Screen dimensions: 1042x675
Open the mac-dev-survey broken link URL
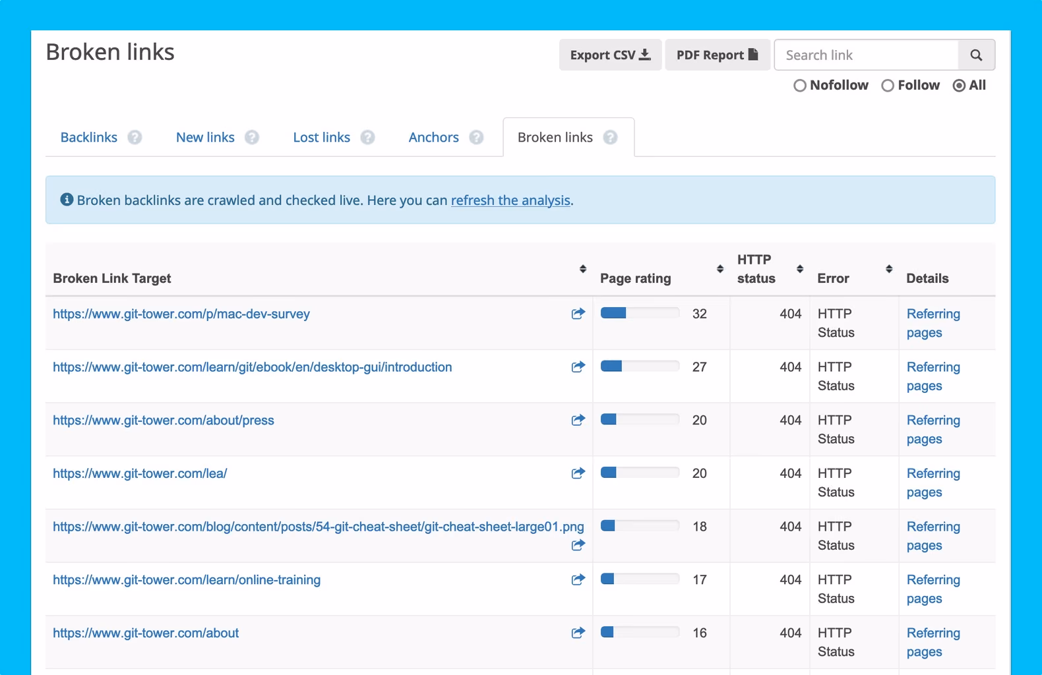point(181,314)
